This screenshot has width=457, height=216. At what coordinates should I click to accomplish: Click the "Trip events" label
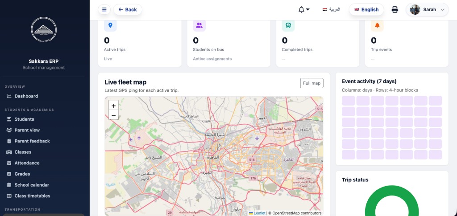coord(381,50)
